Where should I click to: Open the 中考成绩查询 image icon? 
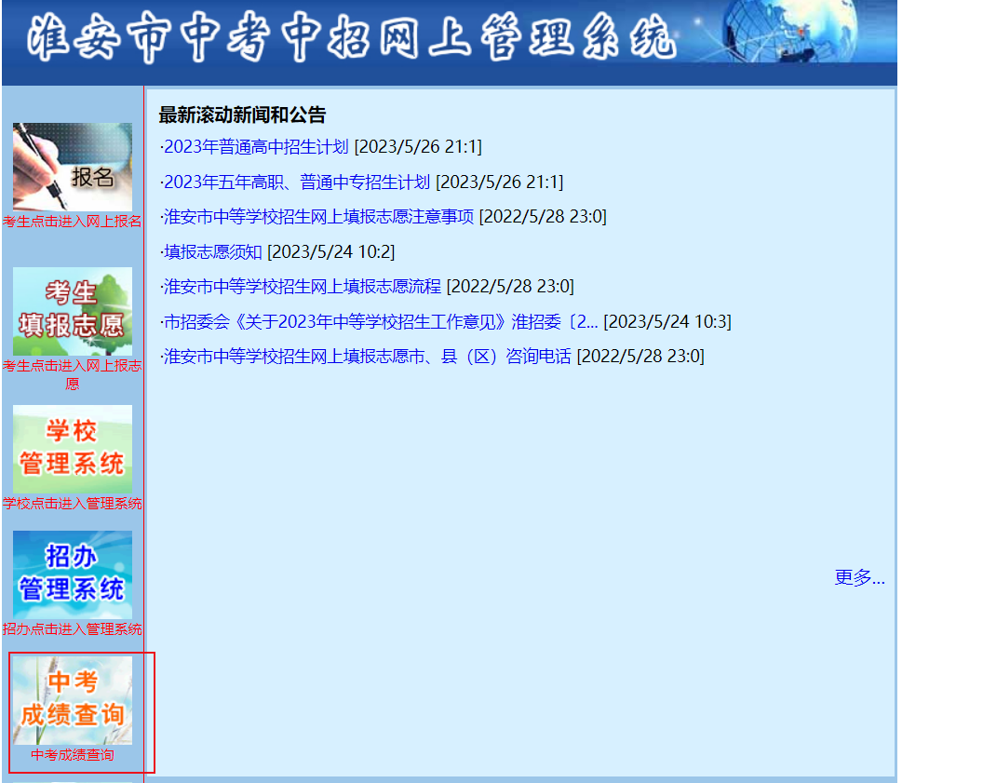point(73,700)
